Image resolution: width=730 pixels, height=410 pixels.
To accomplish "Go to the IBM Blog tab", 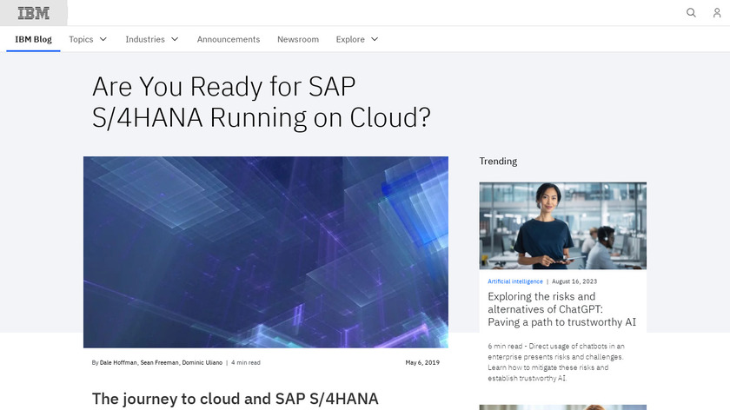I will [33, 39].
